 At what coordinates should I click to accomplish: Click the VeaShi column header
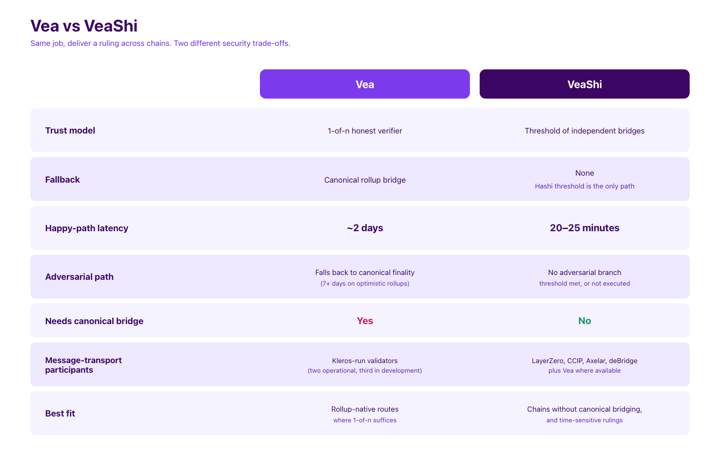click(x=584, y=84)
